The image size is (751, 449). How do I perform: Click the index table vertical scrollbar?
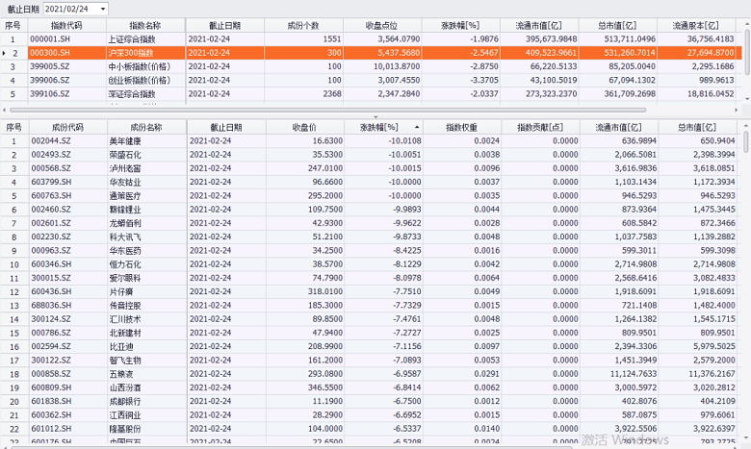746,58
